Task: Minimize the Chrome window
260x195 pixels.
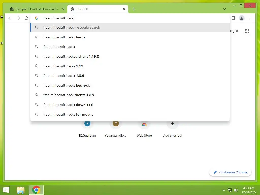Action: 234,6
